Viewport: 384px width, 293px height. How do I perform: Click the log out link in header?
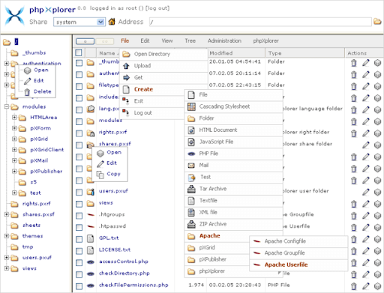157,8
